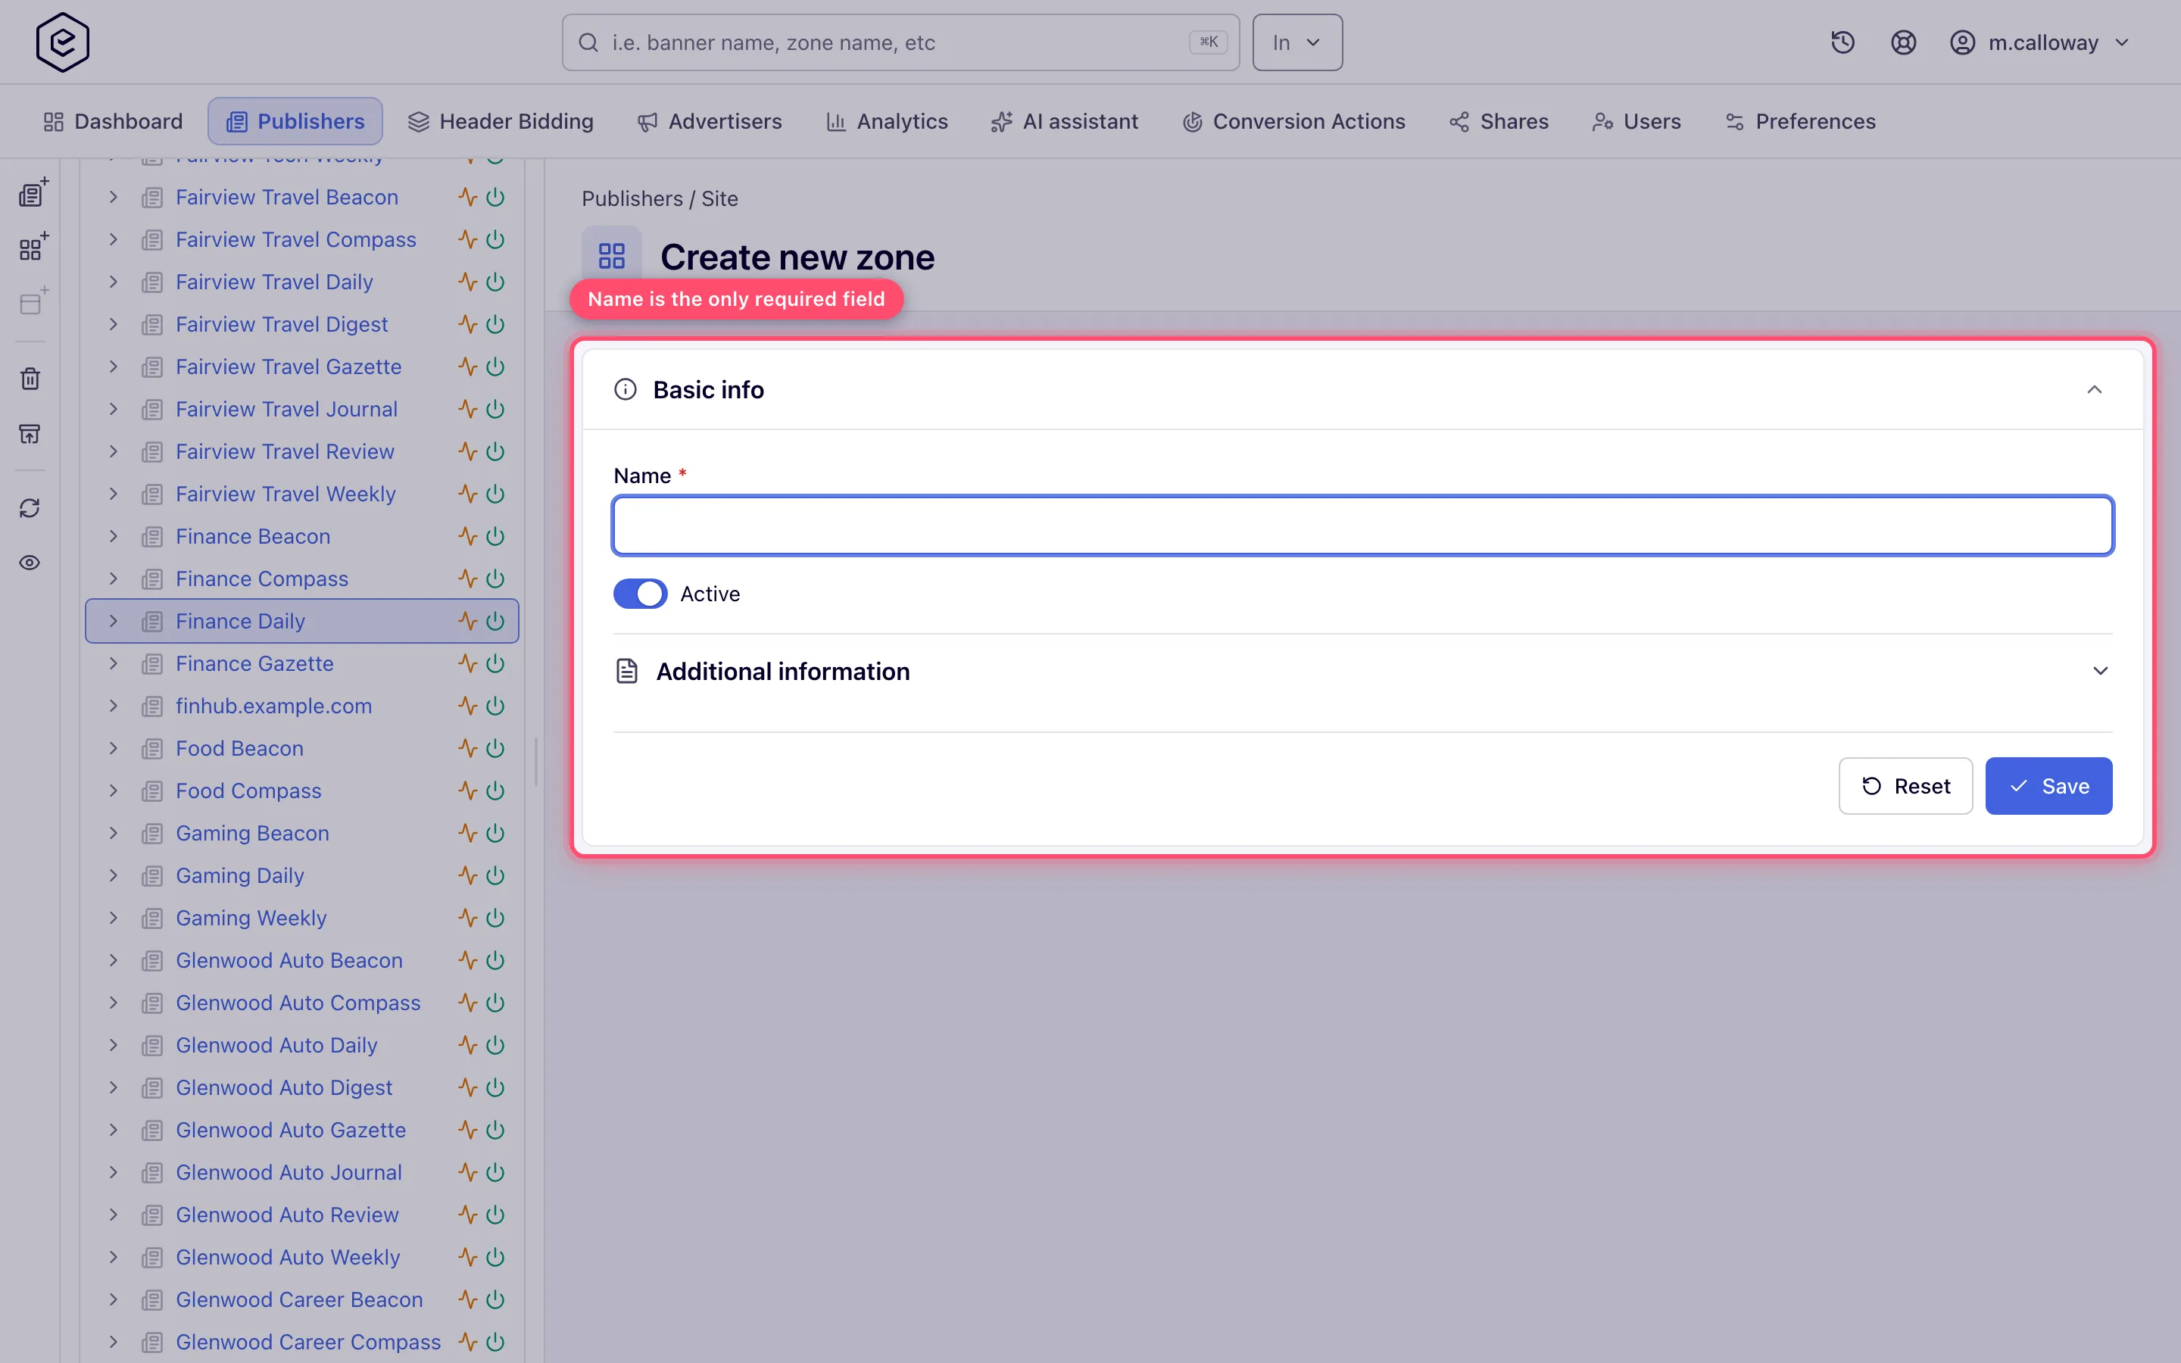Screen dimensions: 2181x1363
Task: Click the trash delete icon in the left rail
Action: click(30, 379)
